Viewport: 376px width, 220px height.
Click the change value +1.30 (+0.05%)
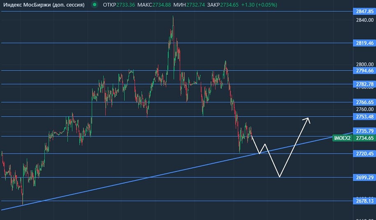[x=259, y=5]
